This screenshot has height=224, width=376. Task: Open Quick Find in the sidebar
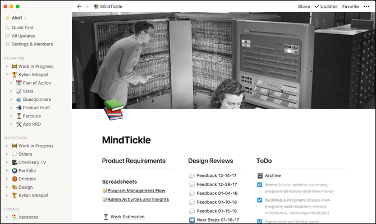tap(22, 27)
